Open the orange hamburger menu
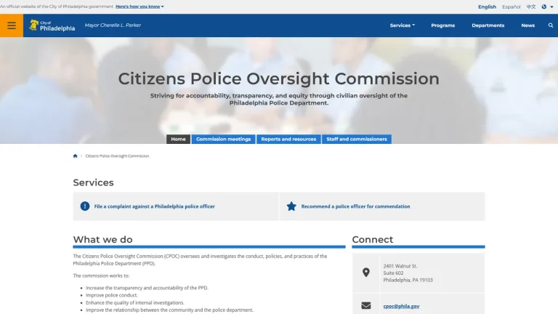This screenshot has width=558, height=314. 12,25
